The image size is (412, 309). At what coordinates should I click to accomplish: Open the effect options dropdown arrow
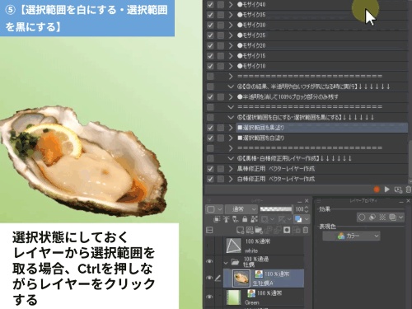pos(401,218)
